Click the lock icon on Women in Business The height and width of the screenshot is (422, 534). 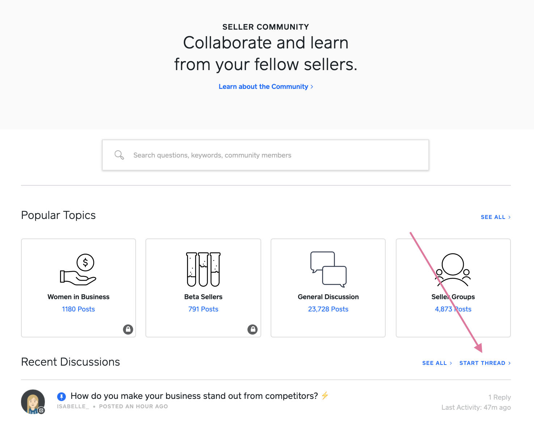128,329
